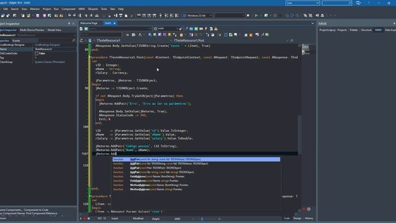Click the Components to Code link

coord(36,210)
